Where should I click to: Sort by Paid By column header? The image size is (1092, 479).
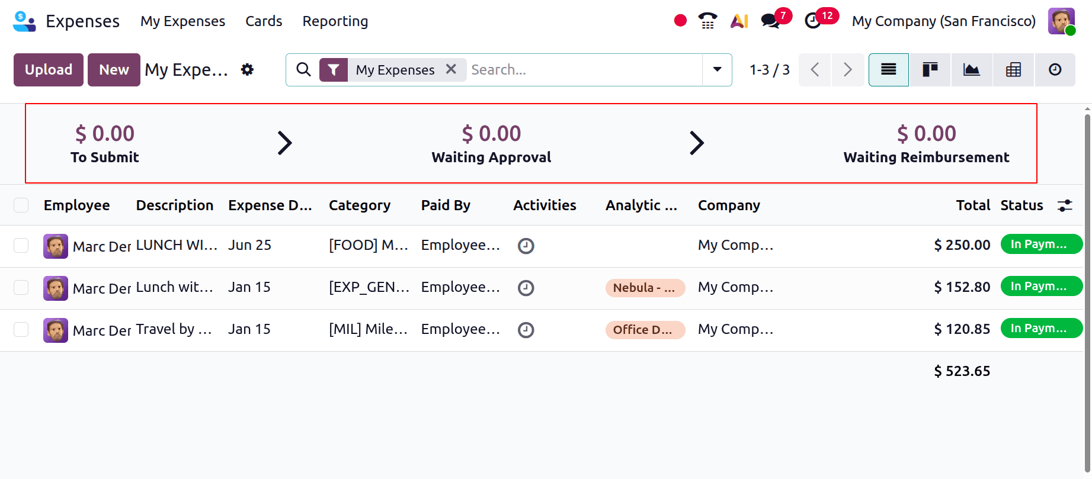click(x=446, y=205)
